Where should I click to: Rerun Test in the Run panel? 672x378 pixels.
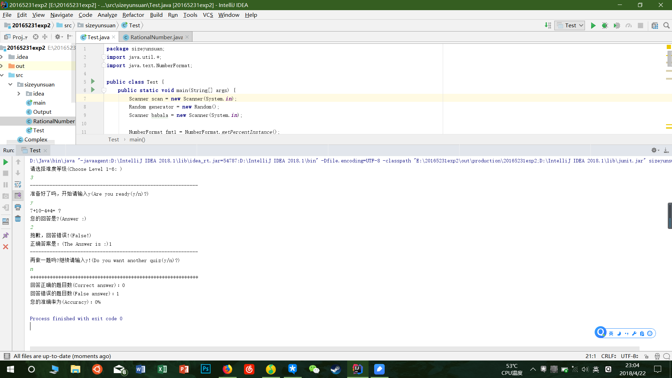[6, 162]
